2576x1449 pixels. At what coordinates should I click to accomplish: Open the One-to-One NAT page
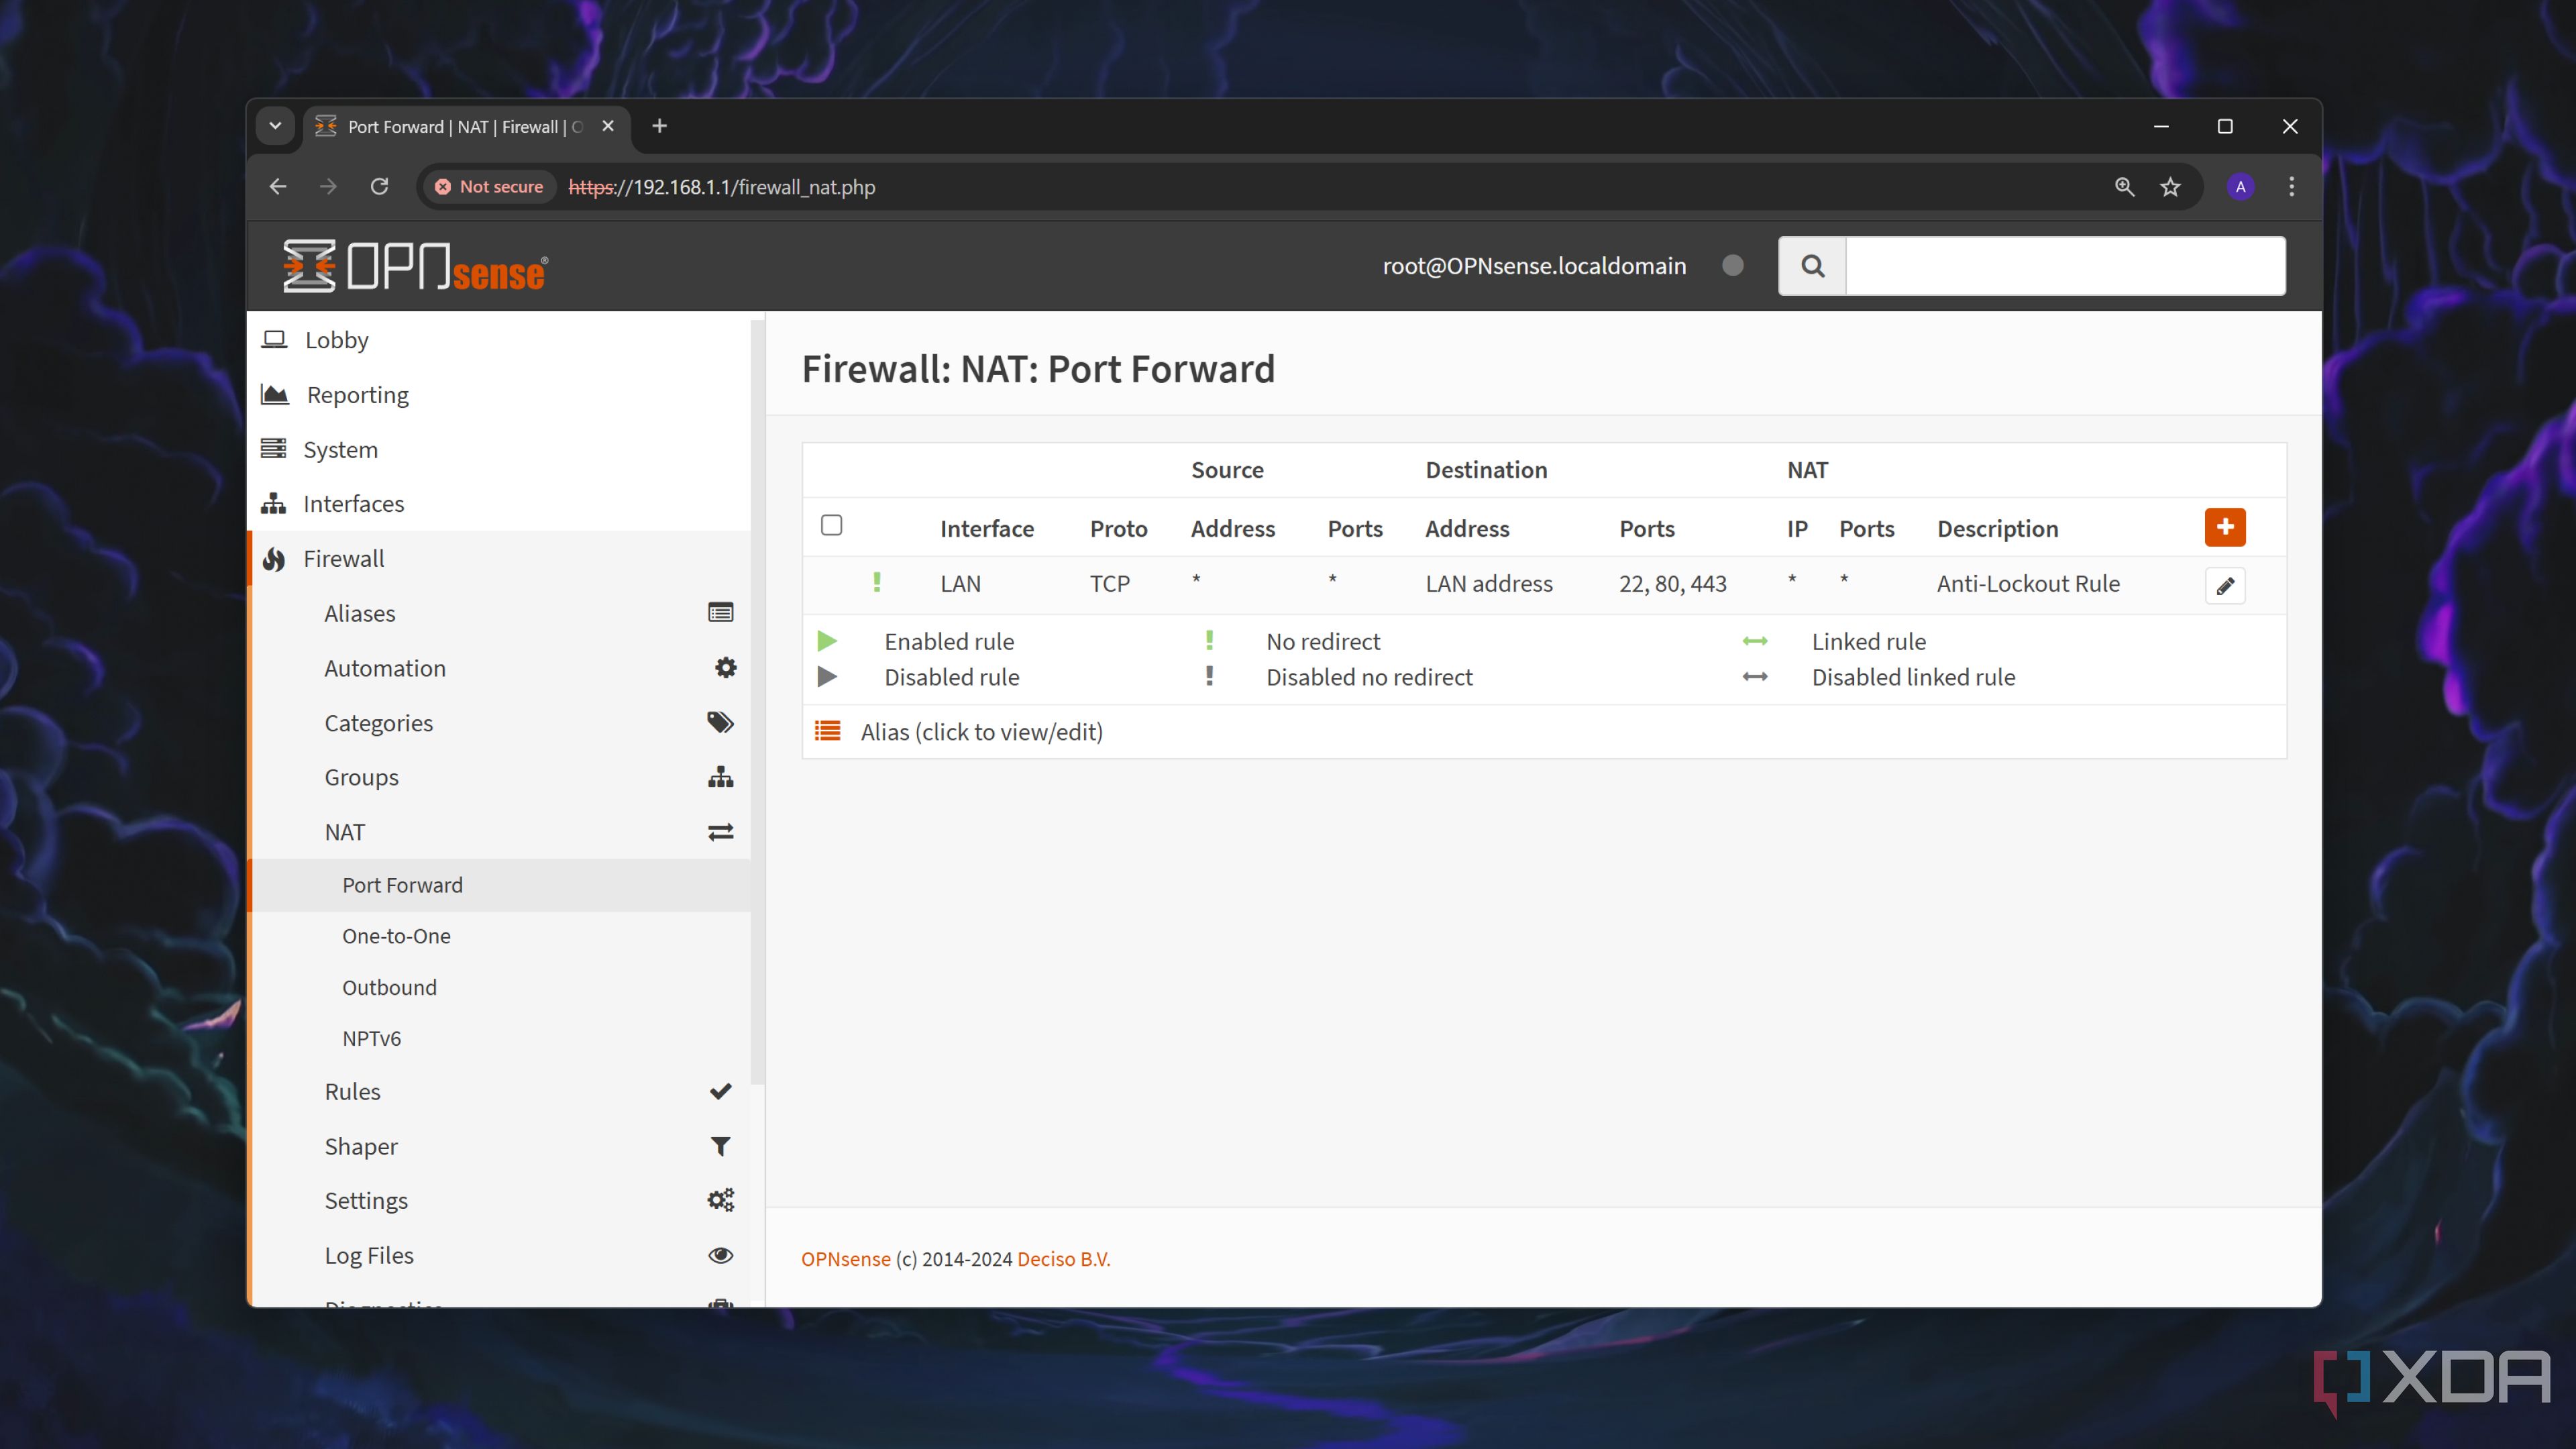(x=396, y=936)
